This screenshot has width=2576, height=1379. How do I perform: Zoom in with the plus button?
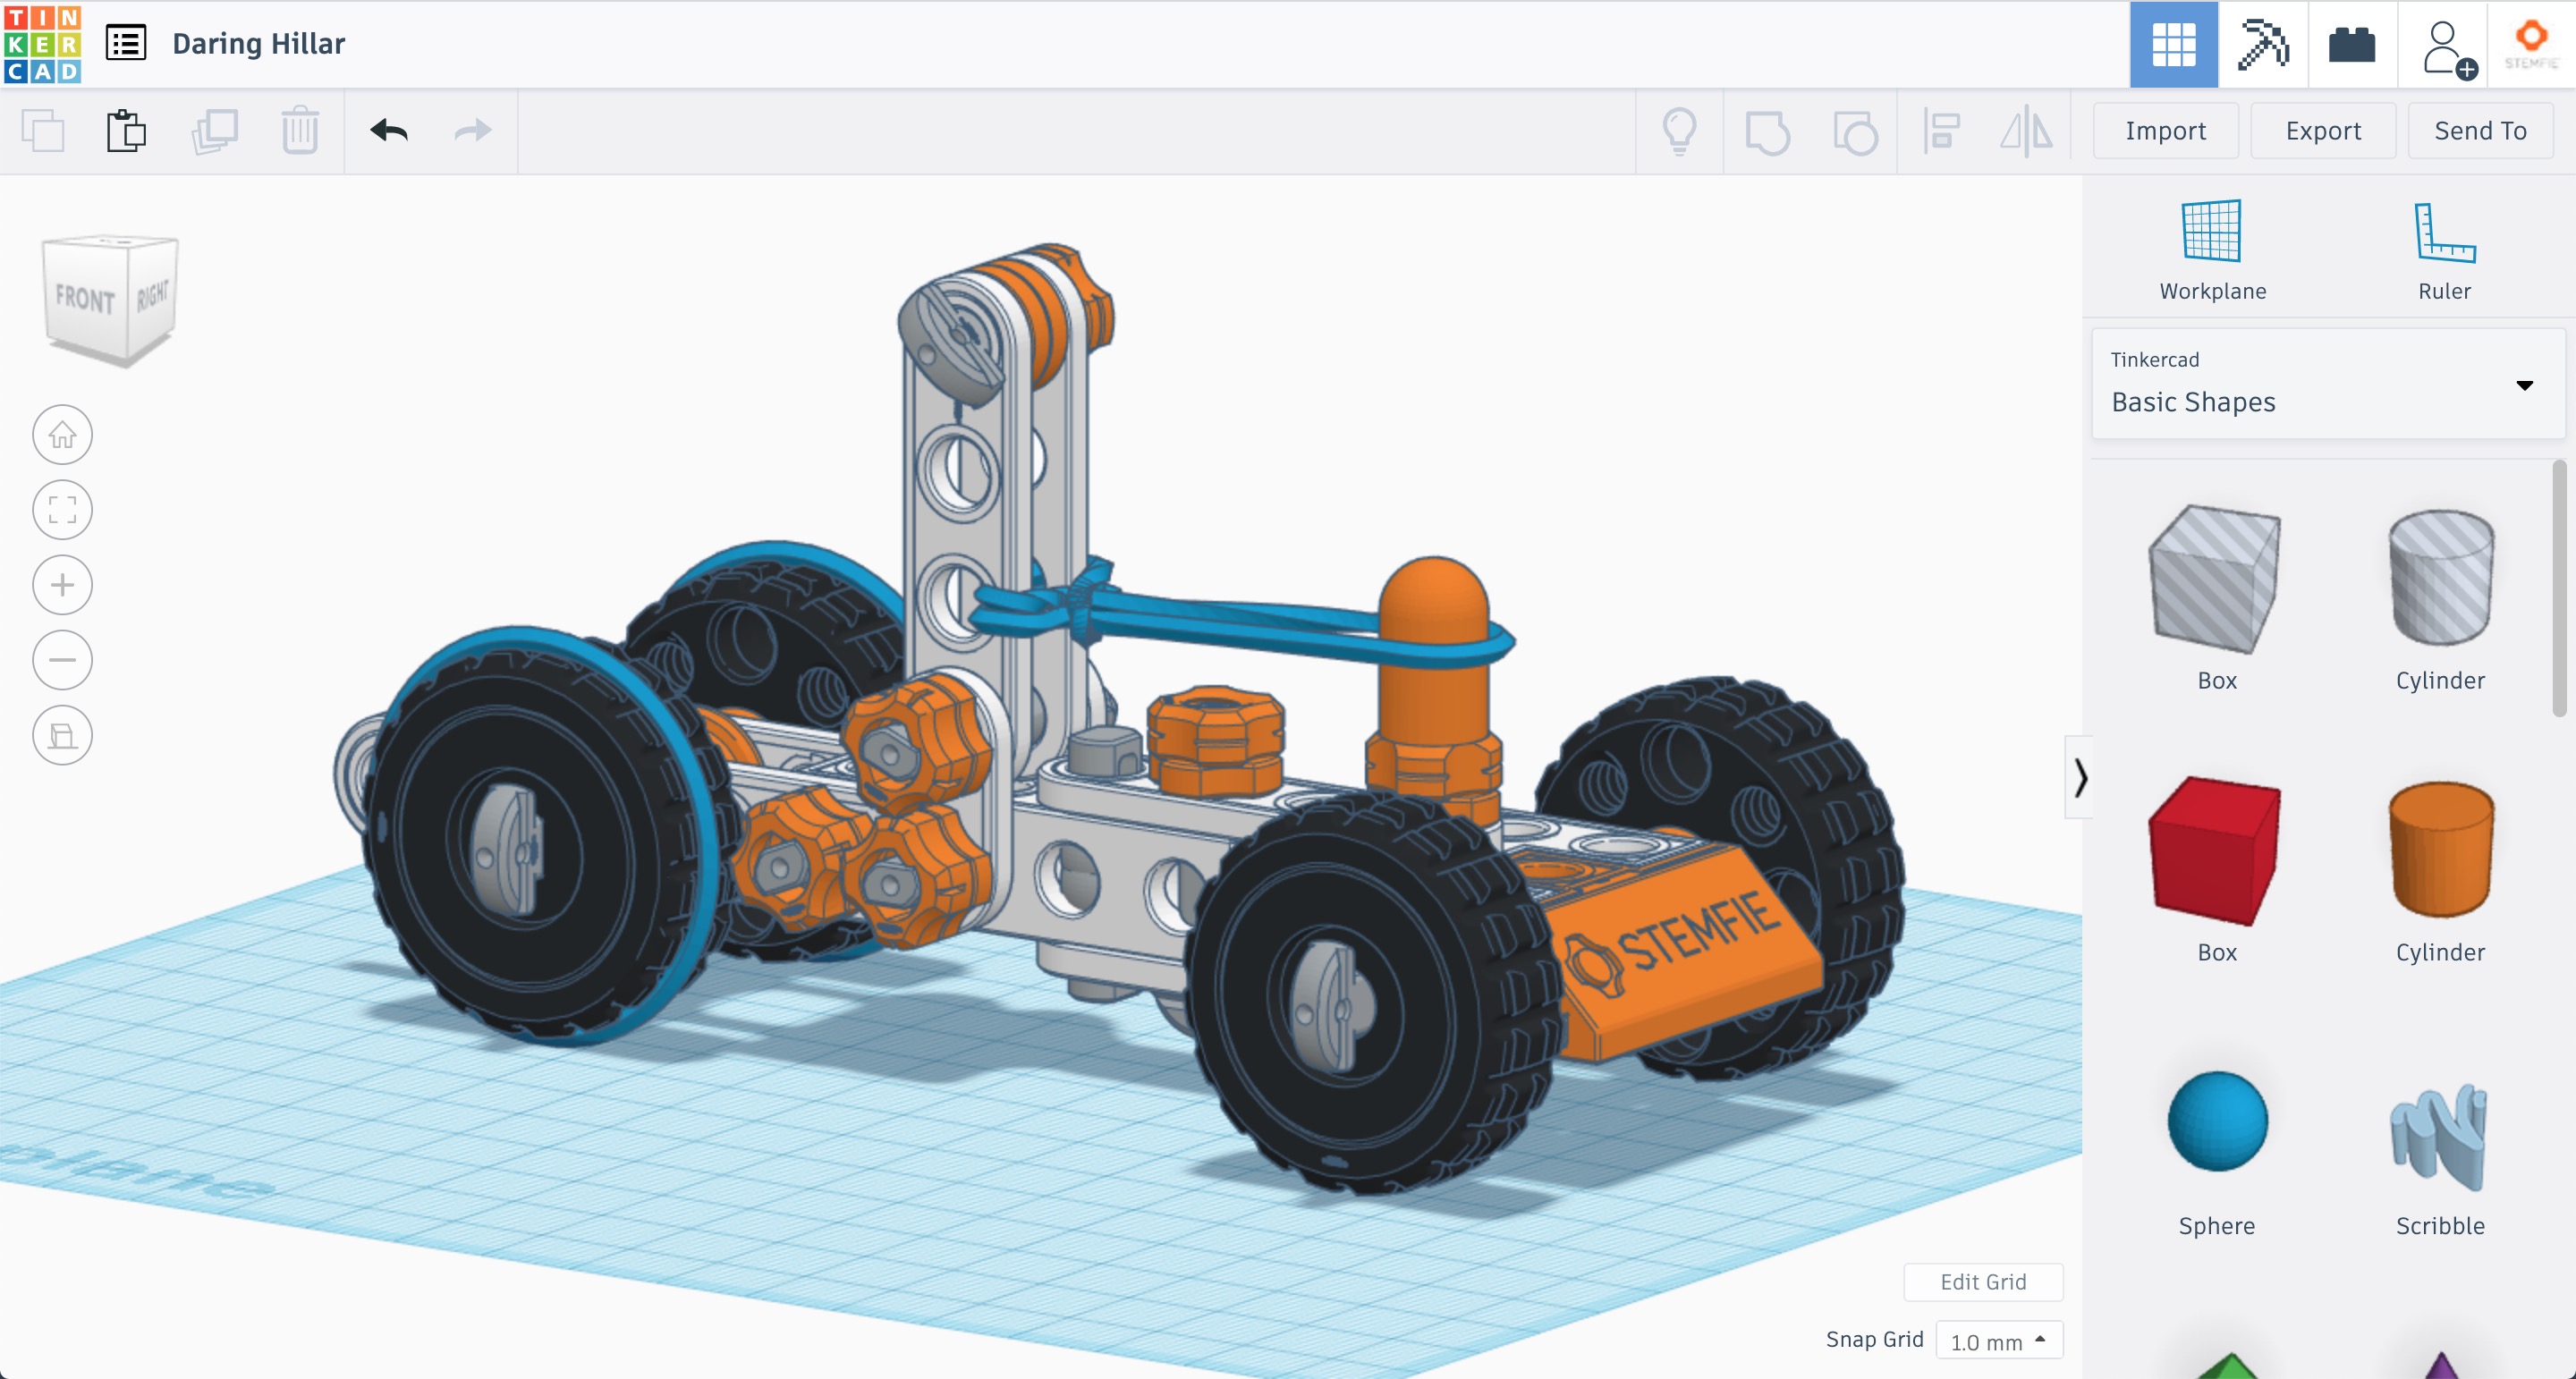pyautogui.click(x=62, y=585)
